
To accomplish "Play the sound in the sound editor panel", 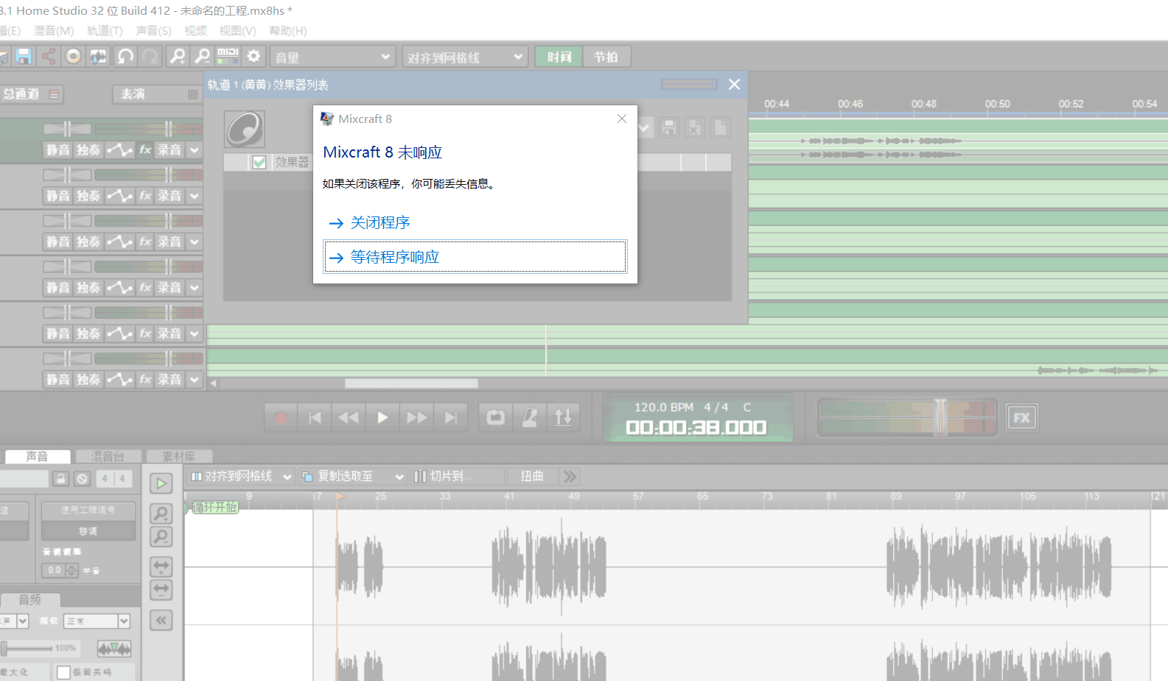I will [x=161, y=484].
